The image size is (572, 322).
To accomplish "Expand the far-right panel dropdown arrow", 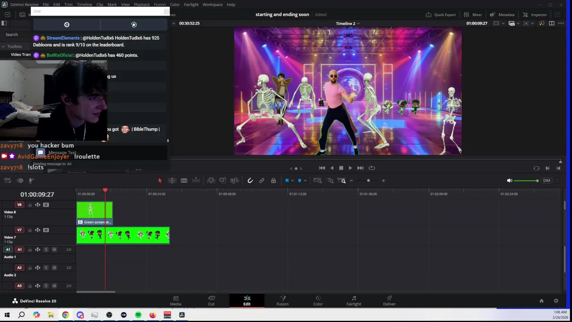I will point(557,15).
